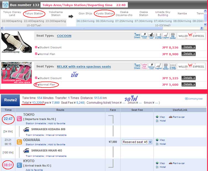Screen dimensions: 208x171
Task: Open Train timetable for KODAMA 809
Action: click(x=35, y=135)
